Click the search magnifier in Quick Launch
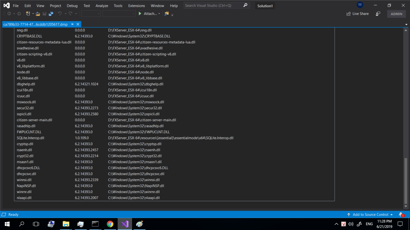Image resolution: width=410 pixels, height=230 pixels. [x=245, y=5]
